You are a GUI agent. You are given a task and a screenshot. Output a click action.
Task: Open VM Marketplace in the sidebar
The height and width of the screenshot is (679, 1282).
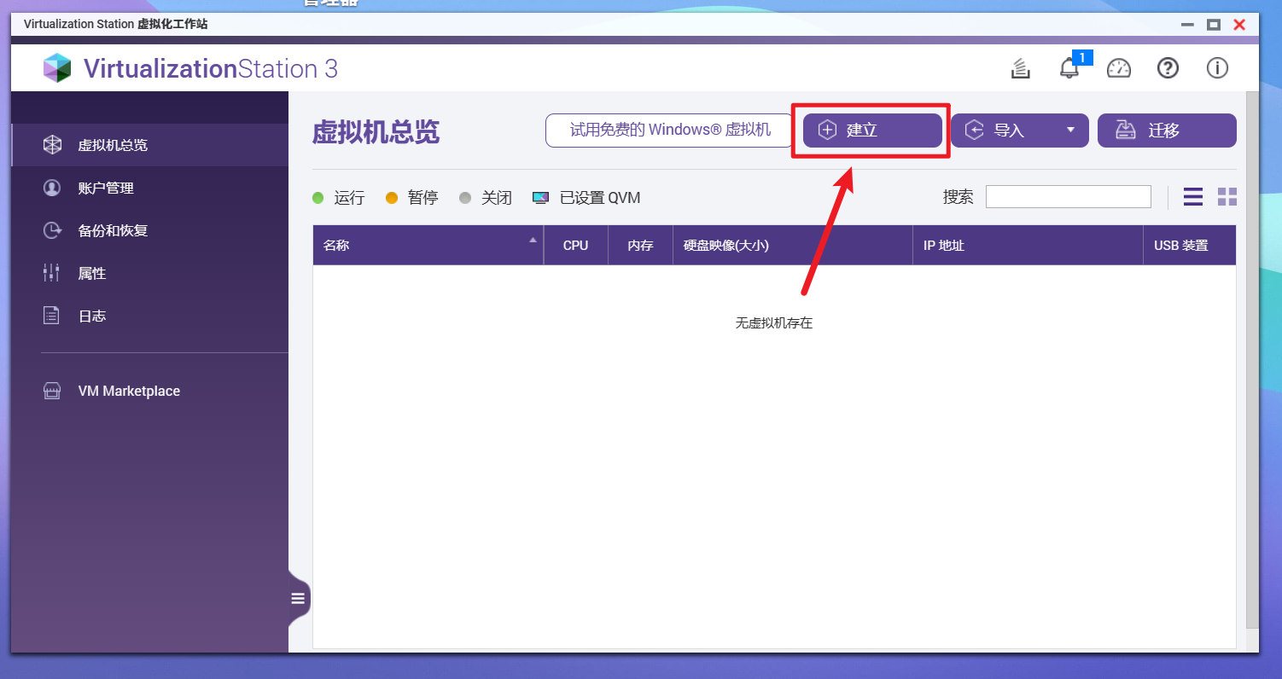[x=149, y=391]
